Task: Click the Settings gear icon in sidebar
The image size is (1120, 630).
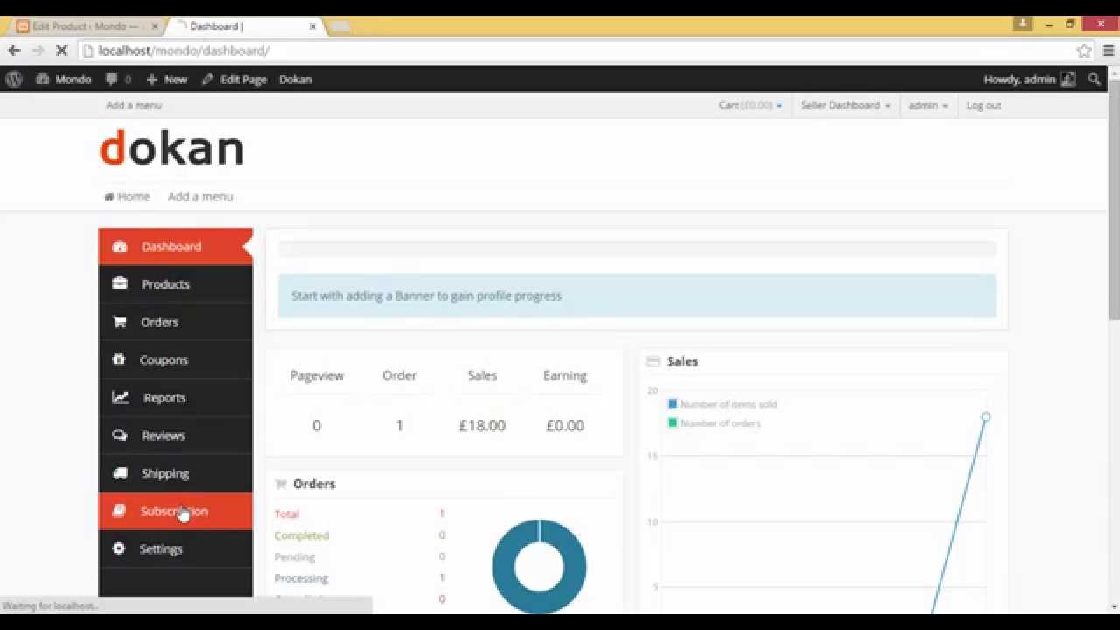Action: 120,549
